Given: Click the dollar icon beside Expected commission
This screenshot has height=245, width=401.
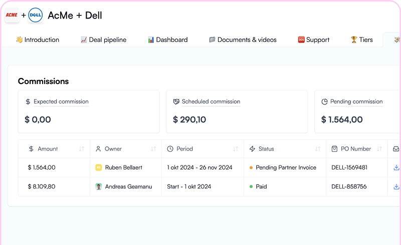Looking at the screenshot, I should 28,101.
